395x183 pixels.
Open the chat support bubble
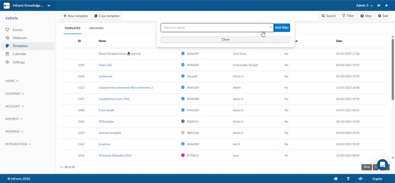(382, 165)
